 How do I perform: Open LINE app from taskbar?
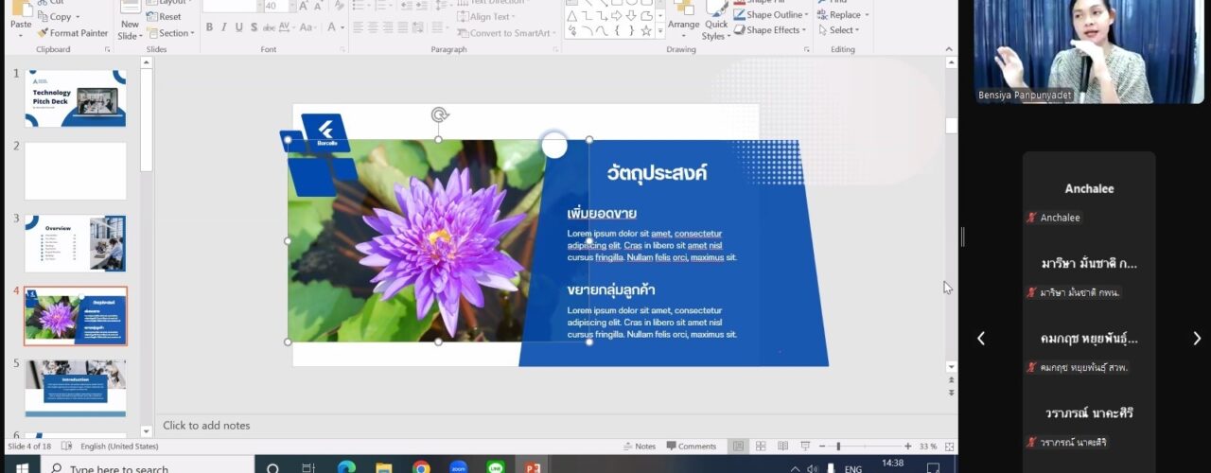click(x=496, y=467)
